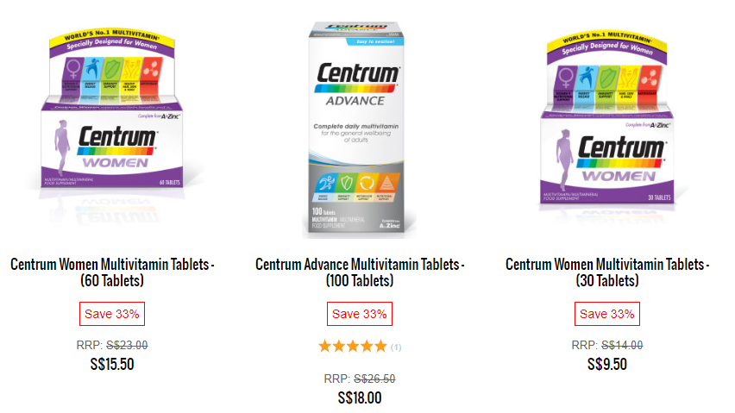Click the Centrum Women Multivitamin (30 Tablets) title
This screenshot has width=735, height=413.
point(607,272)
